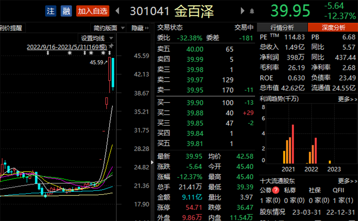
Task: Click the 流通值 value 24.55亿
Action: click(344, 88)
